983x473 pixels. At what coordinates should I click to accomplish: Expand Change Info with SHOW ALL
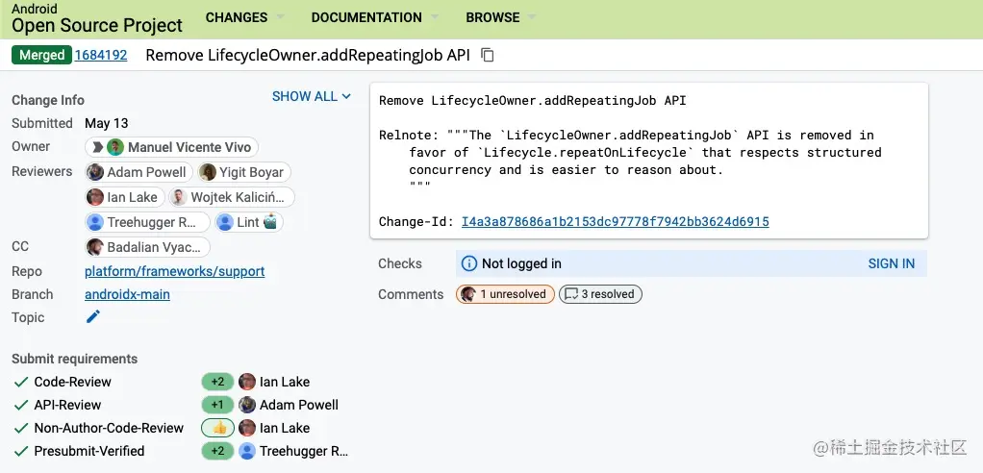312,96
